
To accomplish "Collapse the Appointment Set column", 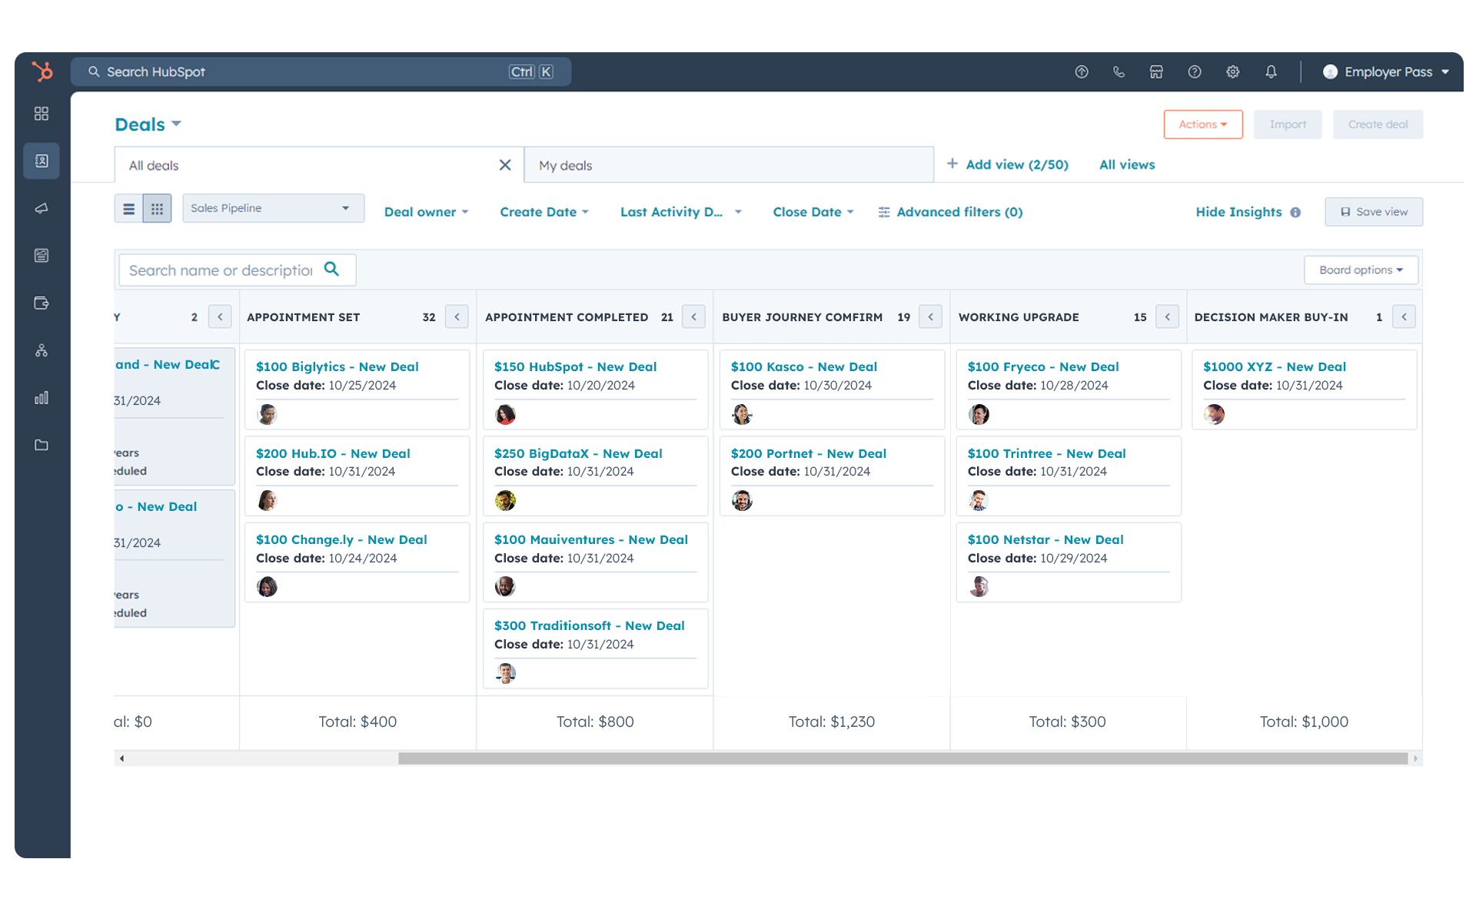I will coord(457,317).
